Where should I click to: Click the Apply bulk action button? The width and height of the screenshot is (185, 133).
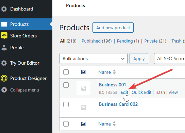[139, 59]
